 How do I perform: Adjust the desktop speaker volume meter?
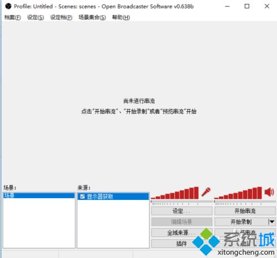point(238,193)
